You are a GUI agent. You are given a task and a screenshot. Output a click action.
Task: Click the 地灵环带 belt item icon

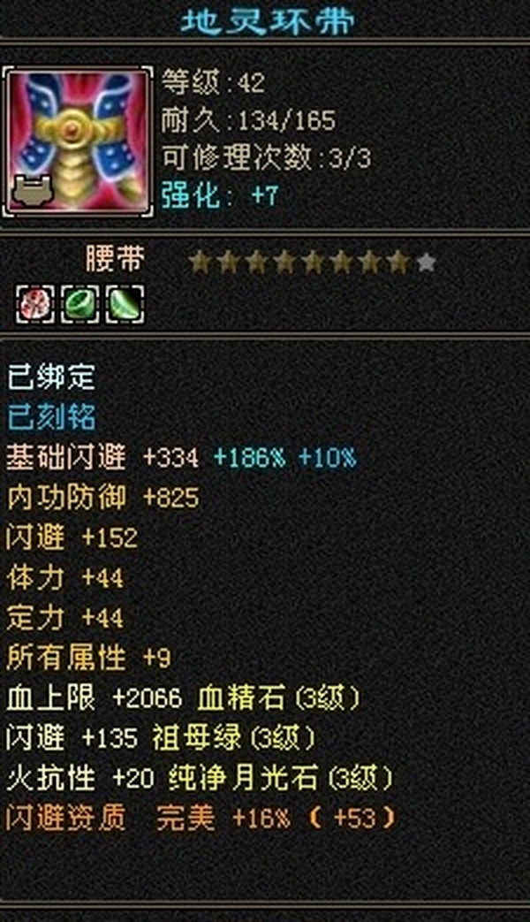(x=78, y=141)
